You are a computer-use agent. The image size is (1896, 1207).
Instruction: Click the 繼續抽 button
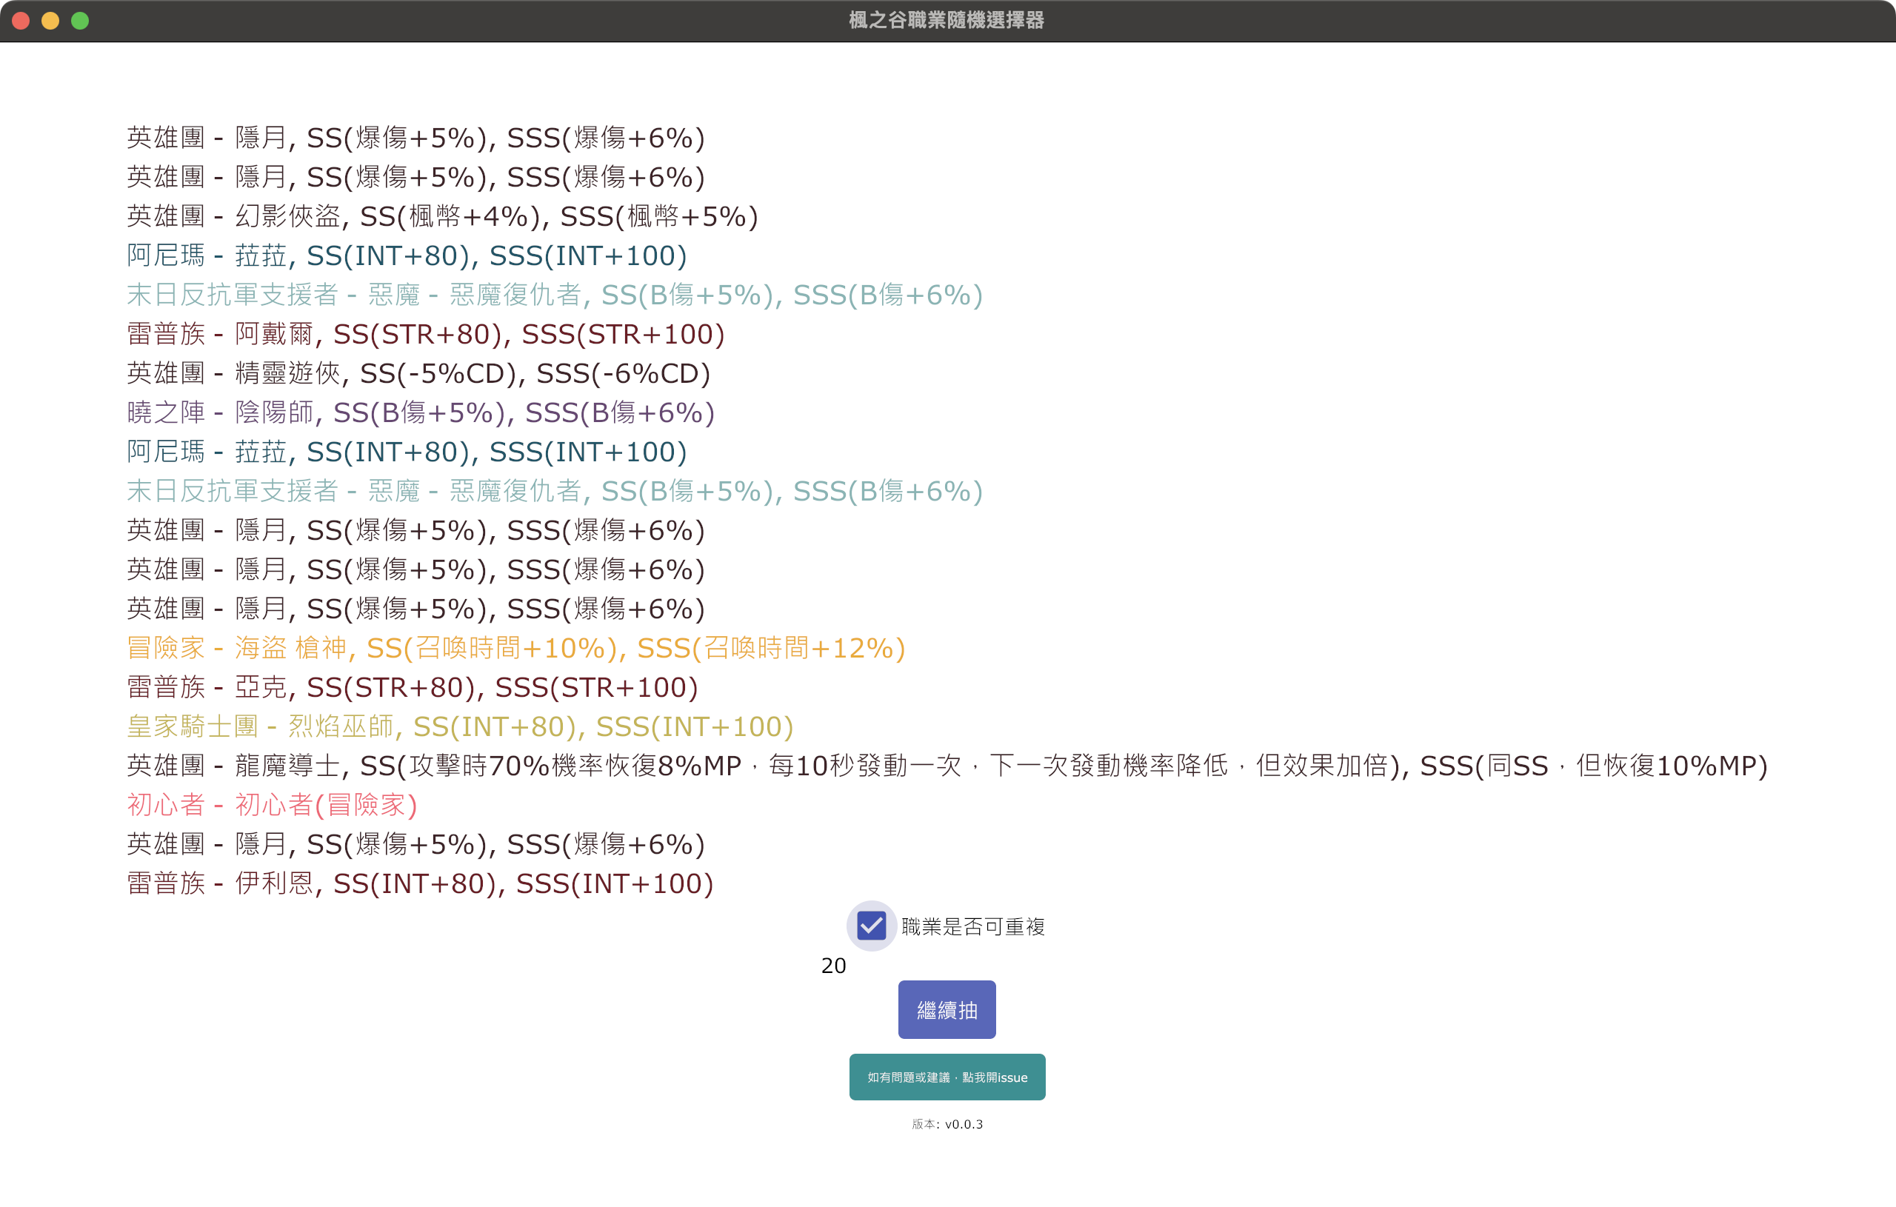[947, 1009]
